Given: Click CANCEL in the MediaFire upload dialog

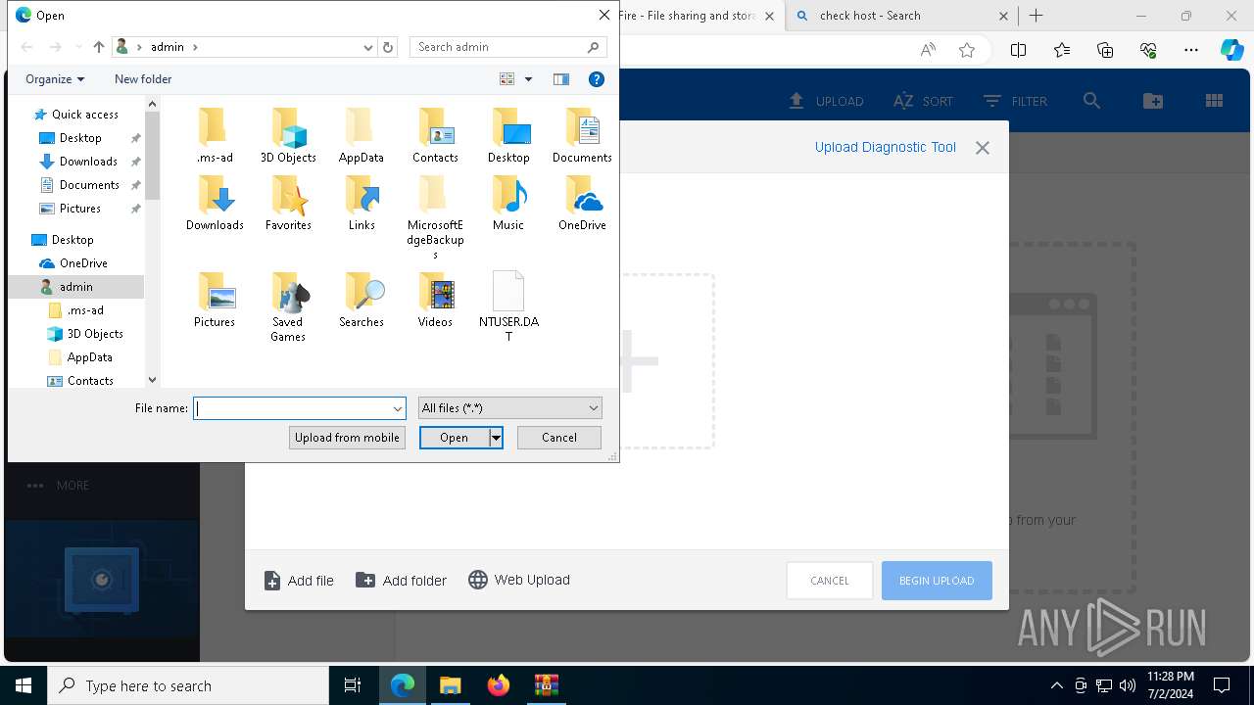Looking at the screenshot, I should pyautogui.click(x=830, y=581).
